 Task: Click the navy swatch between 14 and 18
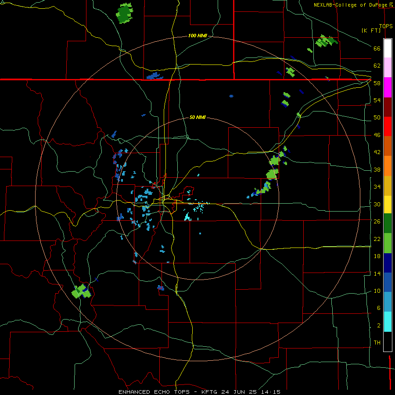coord(388,263)
